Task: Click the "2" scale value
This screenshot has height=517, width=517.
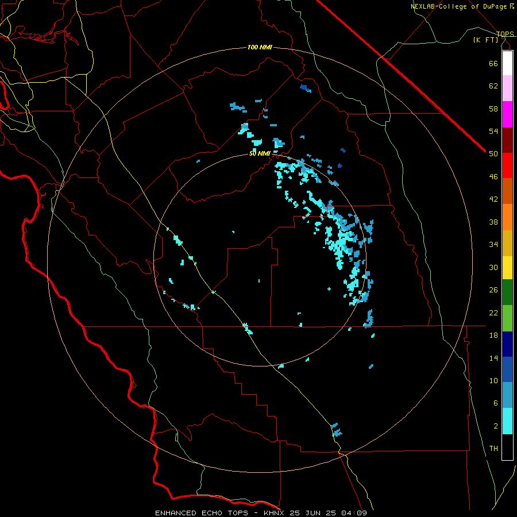Action: click(496, 426)
